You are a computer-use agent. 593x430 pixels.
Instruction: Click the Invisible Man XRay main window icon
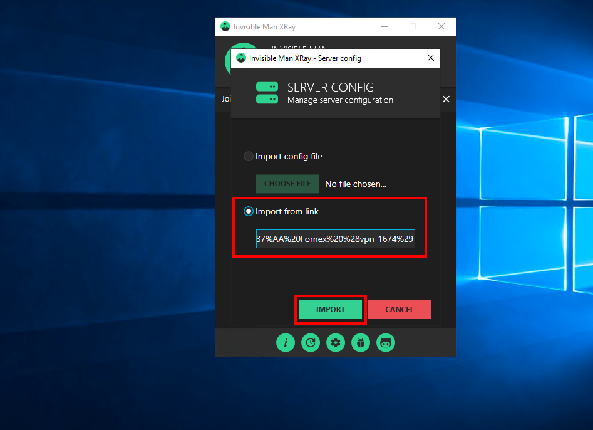pyautogui.click(x=225, y=26)
